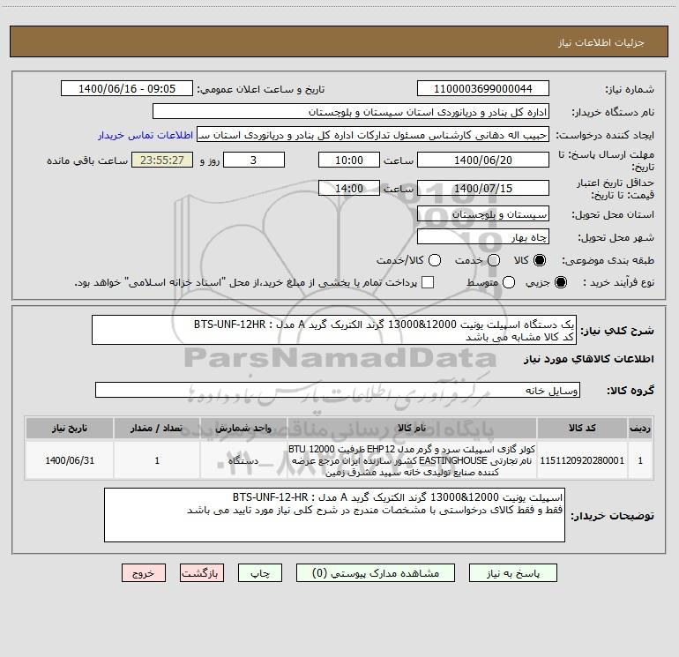Screen dimensions: 679x657
Task: Click the remaining time countdown 23:55:27
Action: click(162, 160)
